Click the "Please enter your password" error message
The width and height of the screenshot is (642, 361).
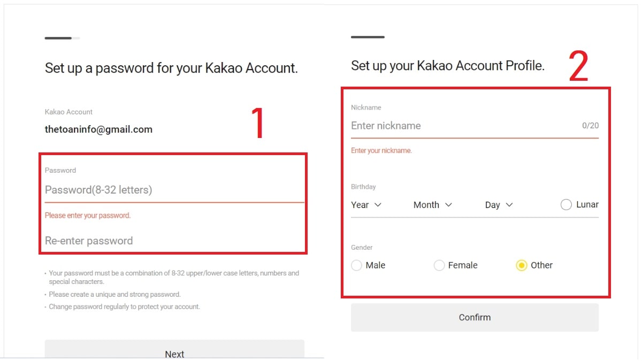coord(88,216)
